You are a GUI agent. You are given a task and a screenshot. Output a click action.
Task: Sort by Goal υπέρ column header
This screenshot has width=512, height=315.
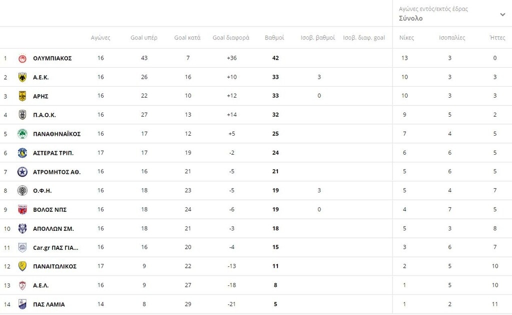pyautogui.click(x=144, y=38)
